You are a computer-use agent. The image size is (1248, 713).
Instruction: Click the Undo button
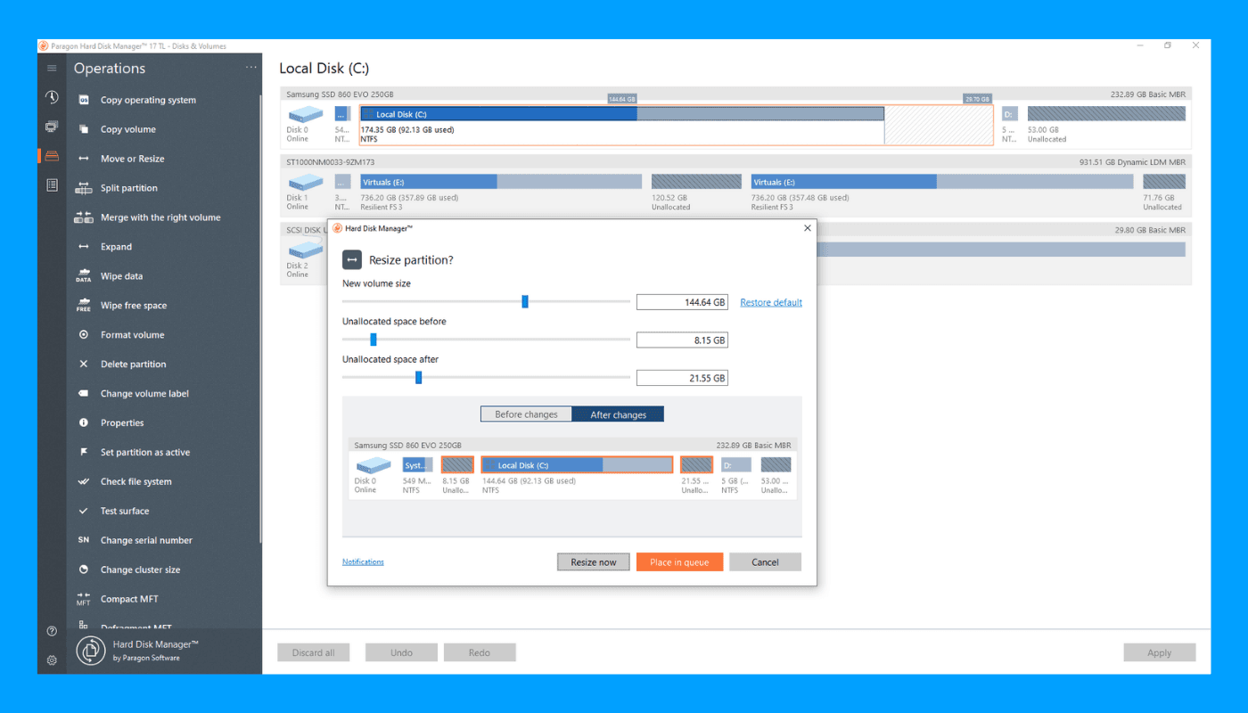pyautogui.click(x=401, y=652)
